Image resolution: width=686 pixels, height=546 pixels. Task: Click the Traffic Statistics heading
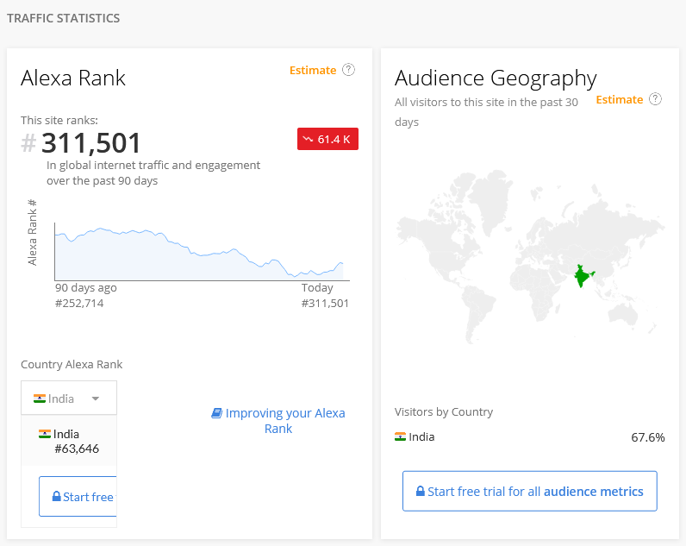pos(64,18)
